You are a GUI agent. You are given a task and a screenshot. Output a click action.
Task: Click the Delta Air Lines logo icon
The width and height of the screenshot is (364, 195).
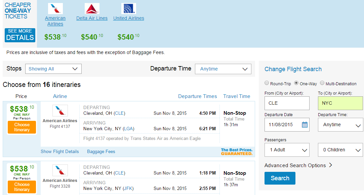92,9
